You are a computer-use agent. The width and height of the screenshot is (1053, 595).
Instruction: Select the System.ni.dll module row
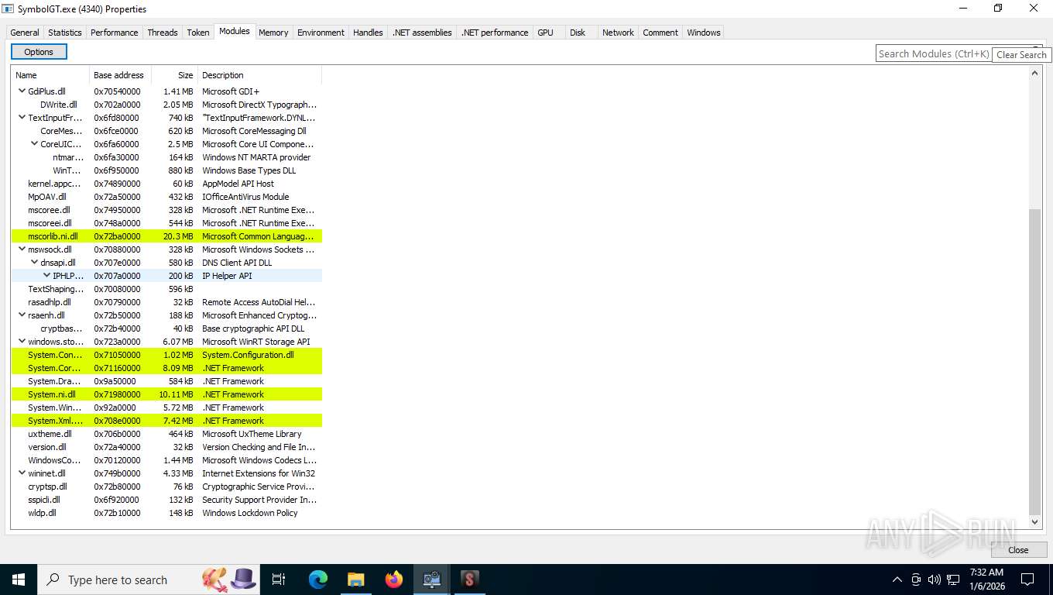166,394
